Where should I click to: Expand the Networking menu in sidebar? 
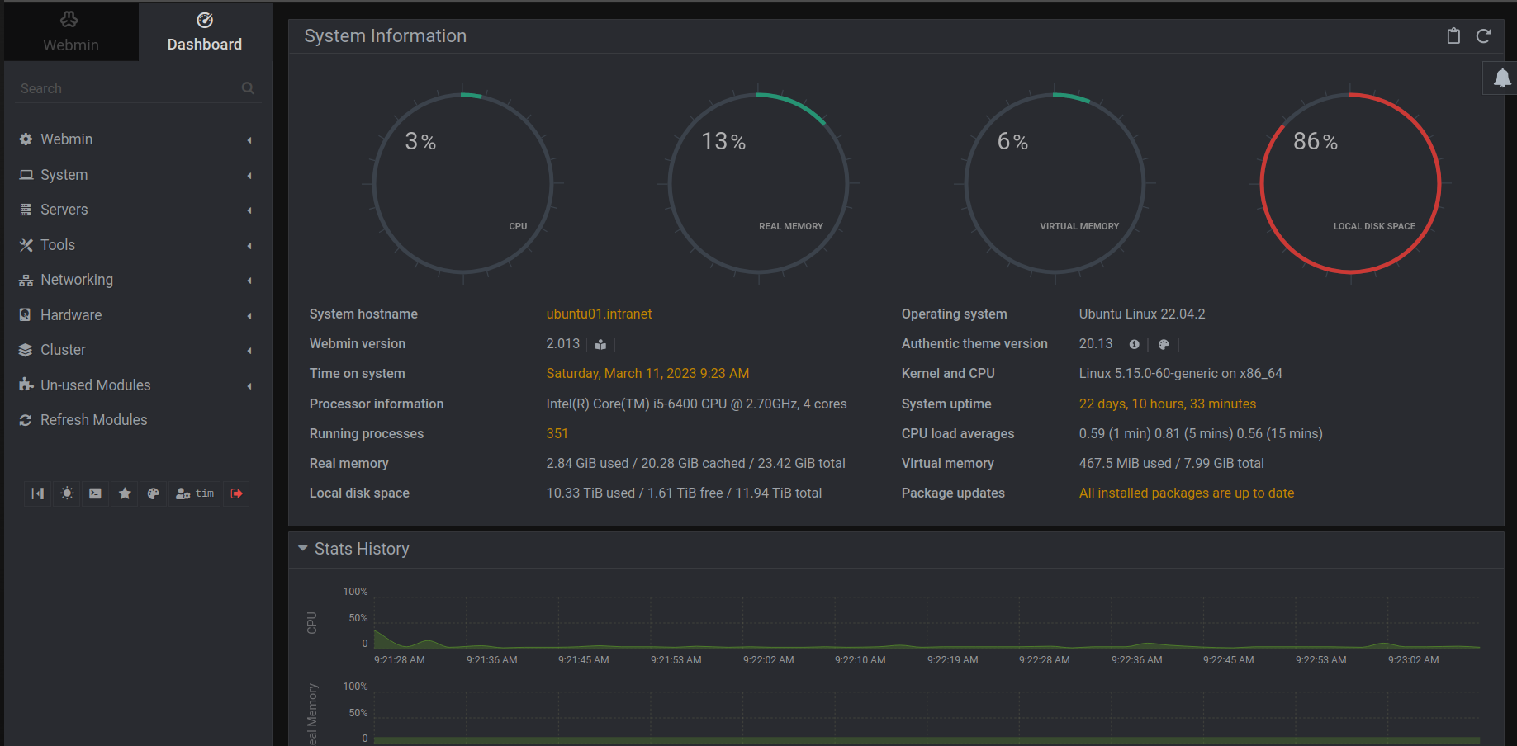(77, 280)
